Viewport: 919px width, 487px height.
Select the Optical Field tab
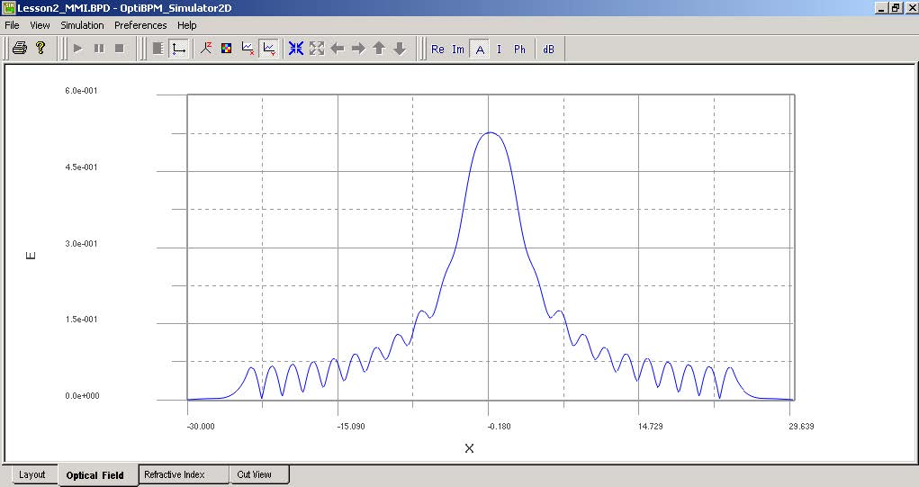95,475
